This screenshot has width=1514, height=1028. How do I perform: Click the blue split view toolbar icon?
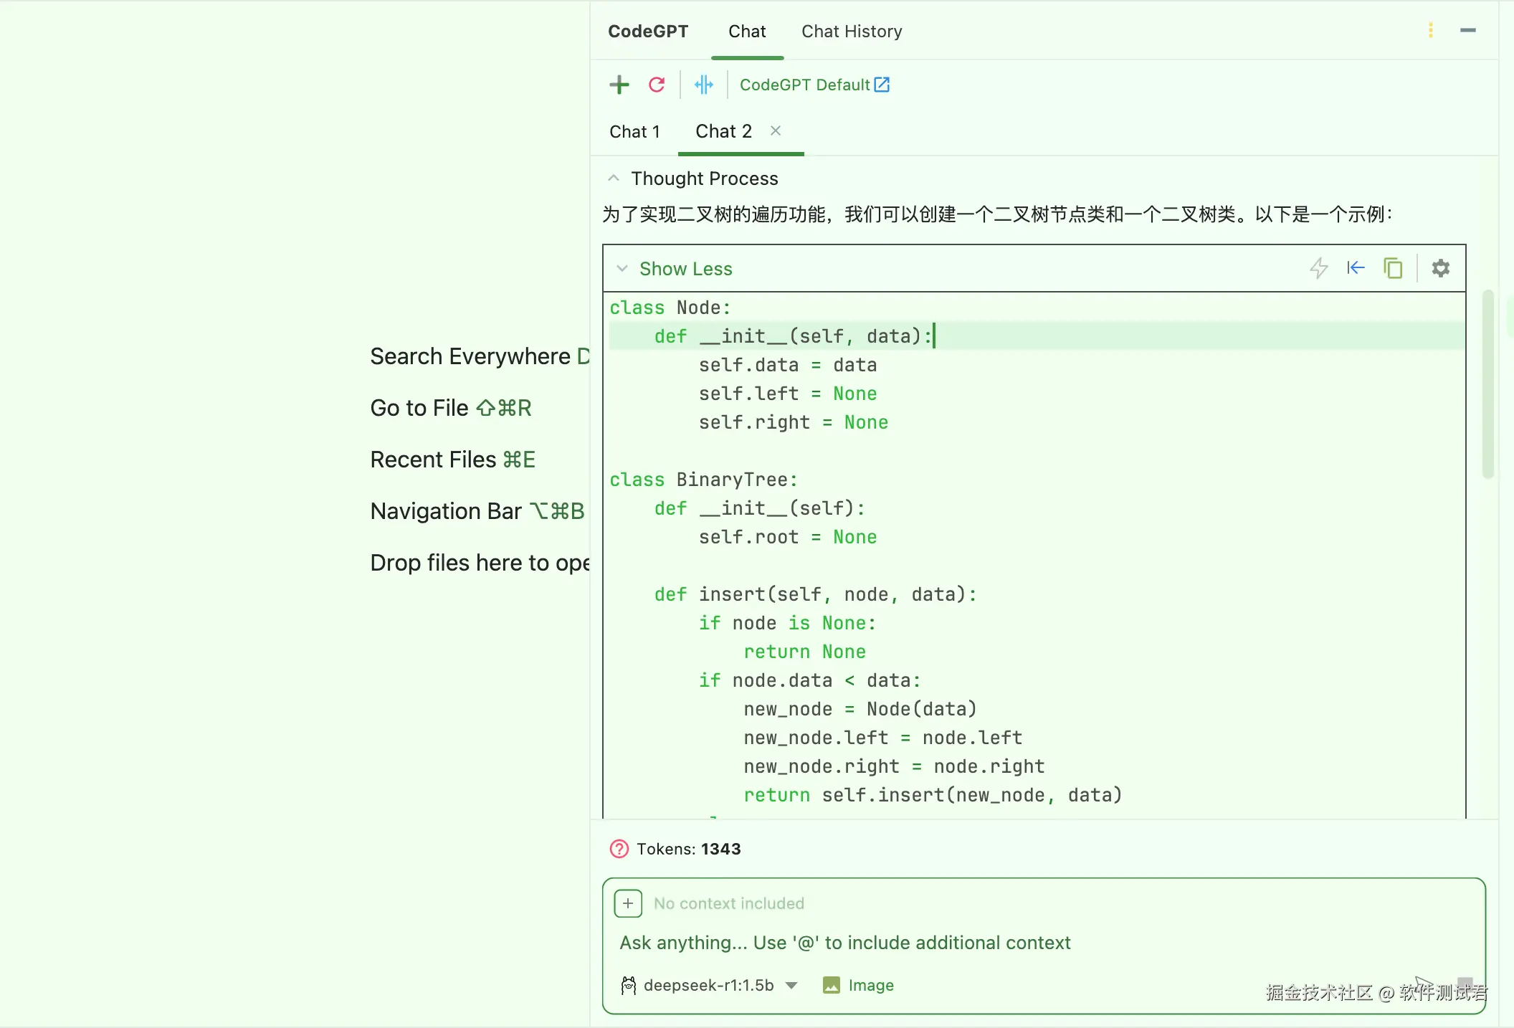[x=704, y=85]
